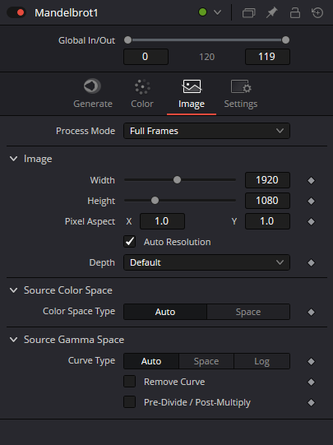The height and width of the screenshot is (445, 333).
Task: Click the green tile color dot
Action: (202, 12)
